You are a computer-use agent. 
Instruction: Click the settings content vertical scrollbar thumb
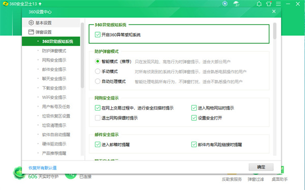tap(274, 31)
